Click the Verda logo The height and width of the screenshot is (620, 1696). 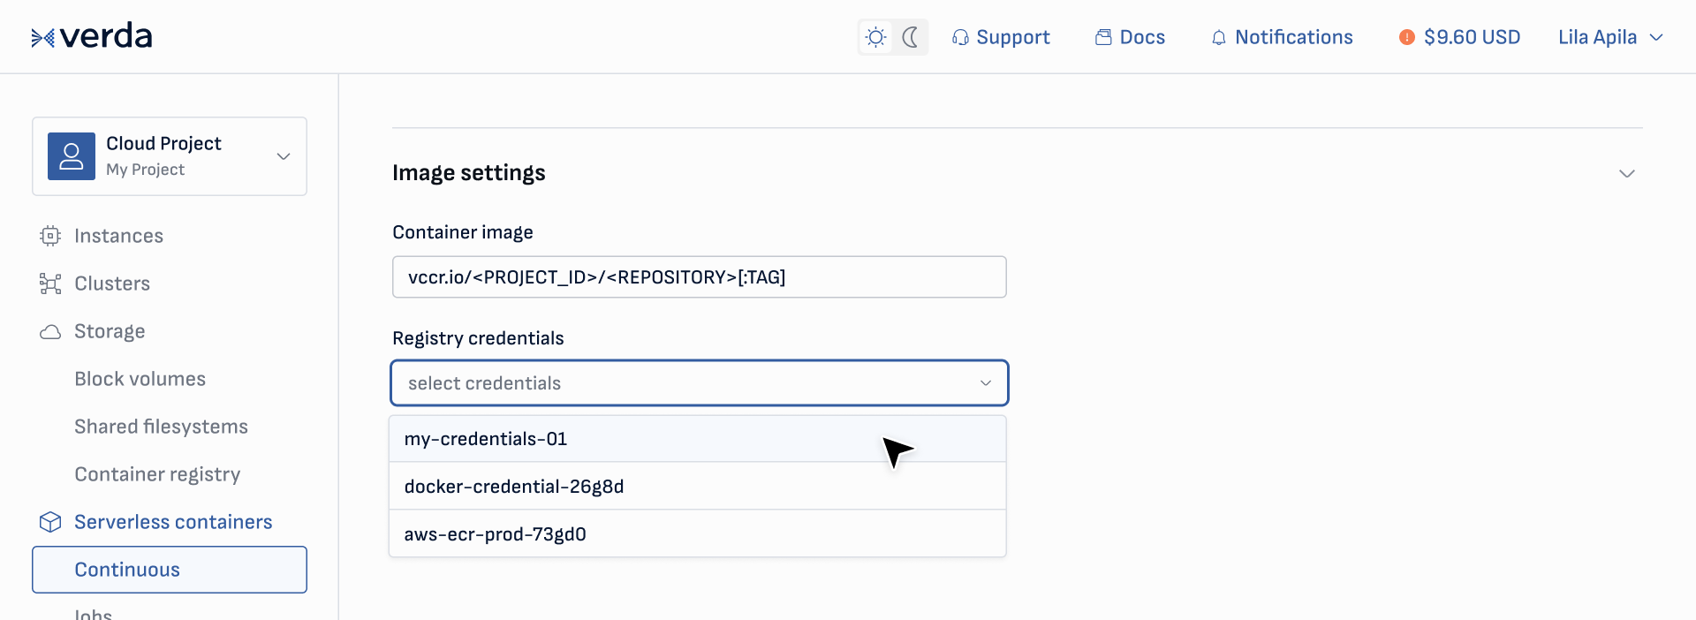pyautogui.click(x=92, y=37)
